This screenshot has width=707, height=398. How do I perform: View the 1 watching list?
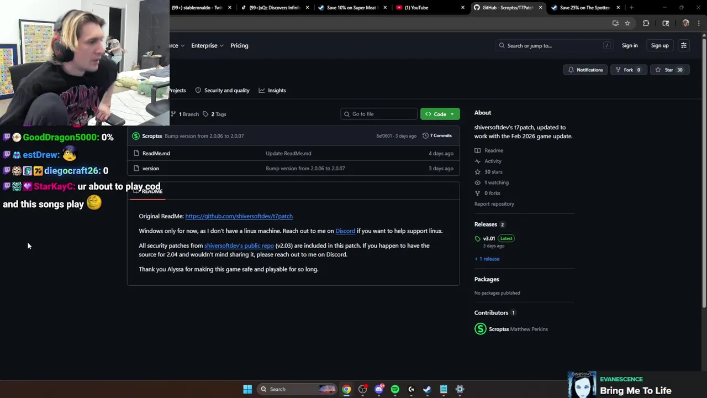(492, 182)
